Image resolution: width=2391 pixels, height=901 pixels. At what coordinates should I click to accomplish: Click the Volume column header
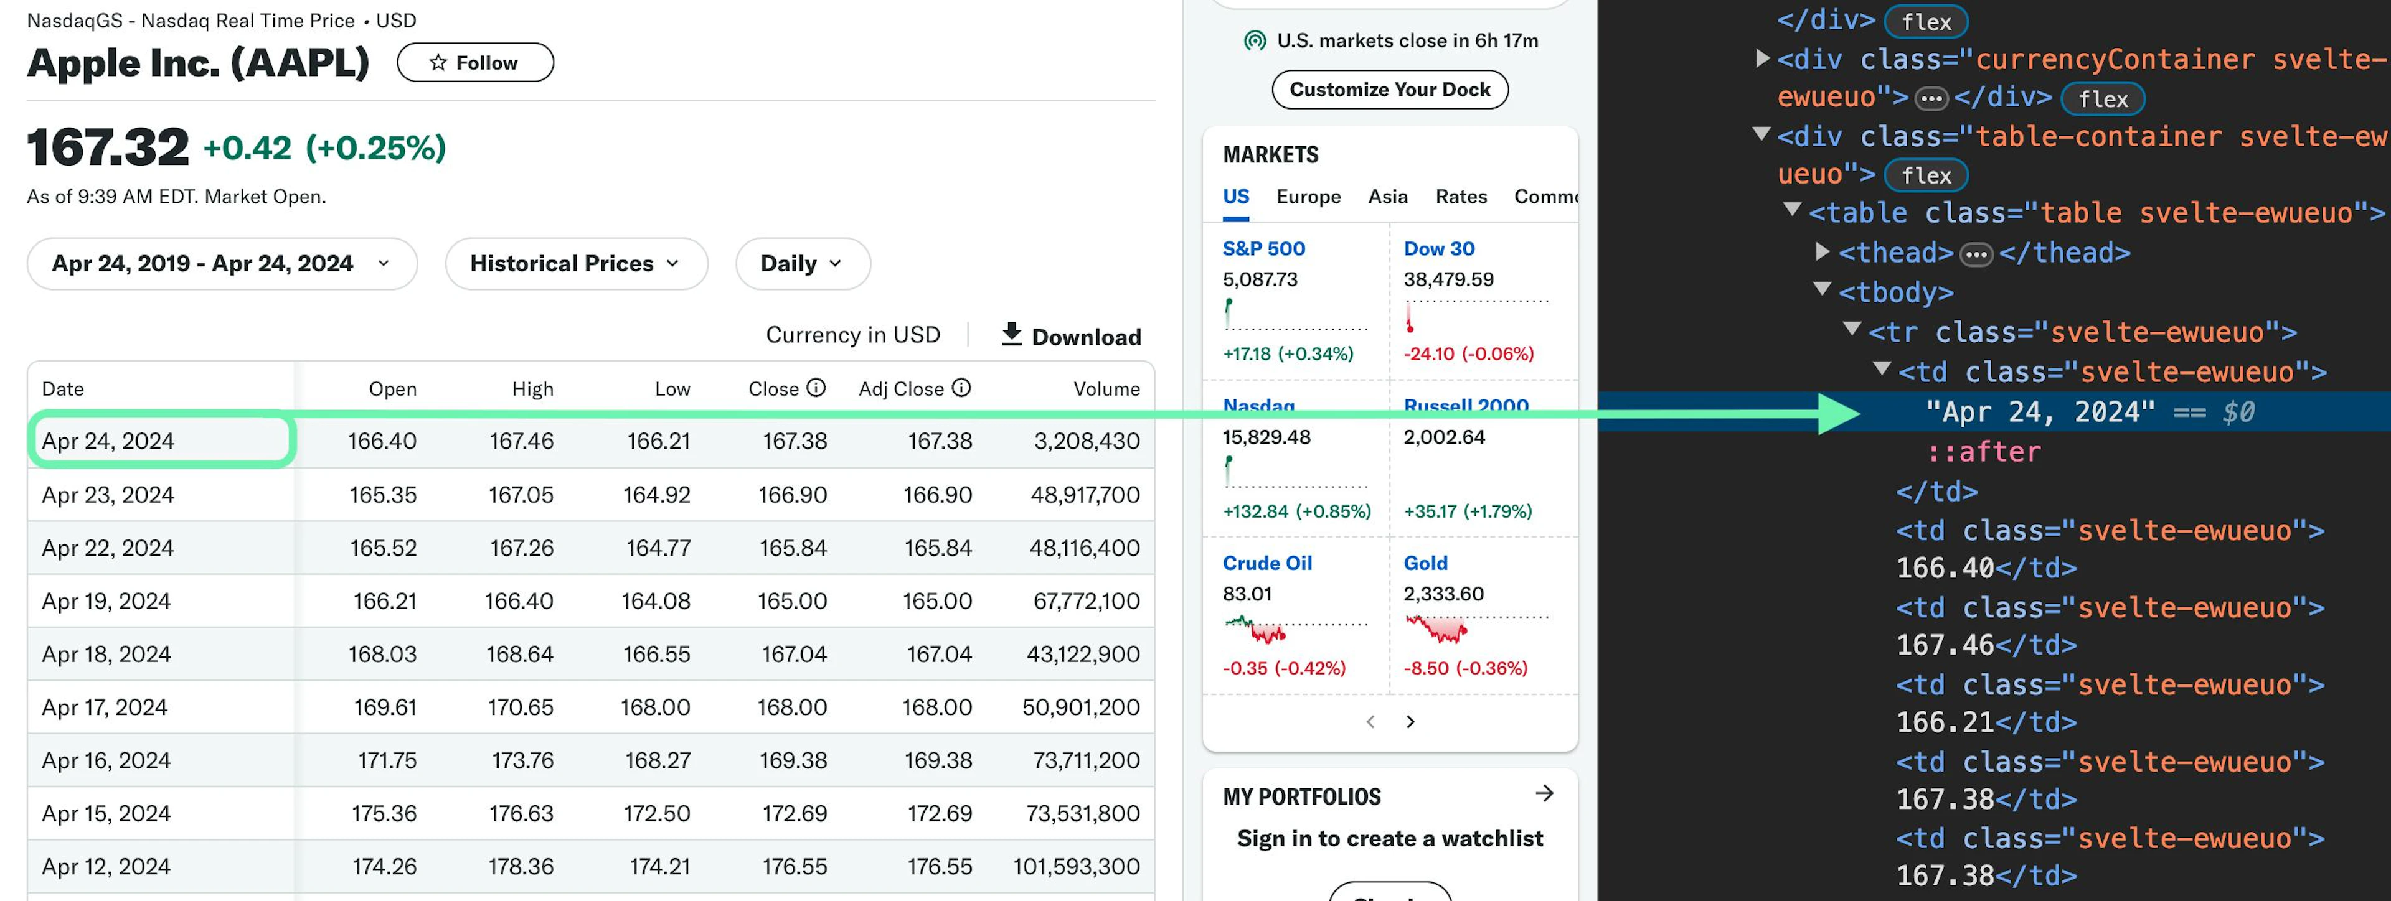point(1106,389)
